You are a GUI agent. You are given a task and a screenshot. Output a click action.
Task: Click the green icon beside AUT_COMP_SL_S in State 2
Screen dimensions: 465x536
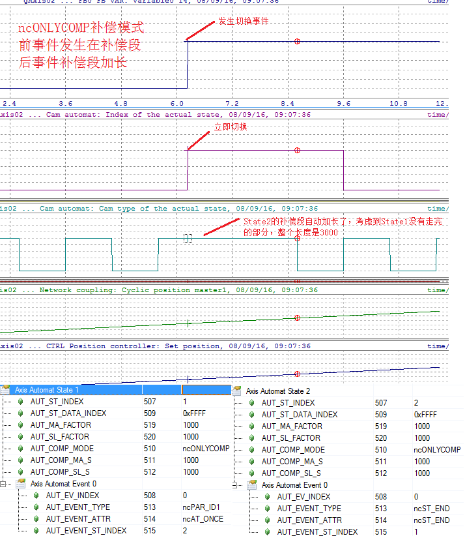[251, 473]
